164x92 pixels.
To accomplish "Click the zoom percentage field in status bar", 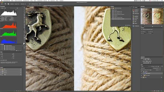I will [x=28, y=91].
